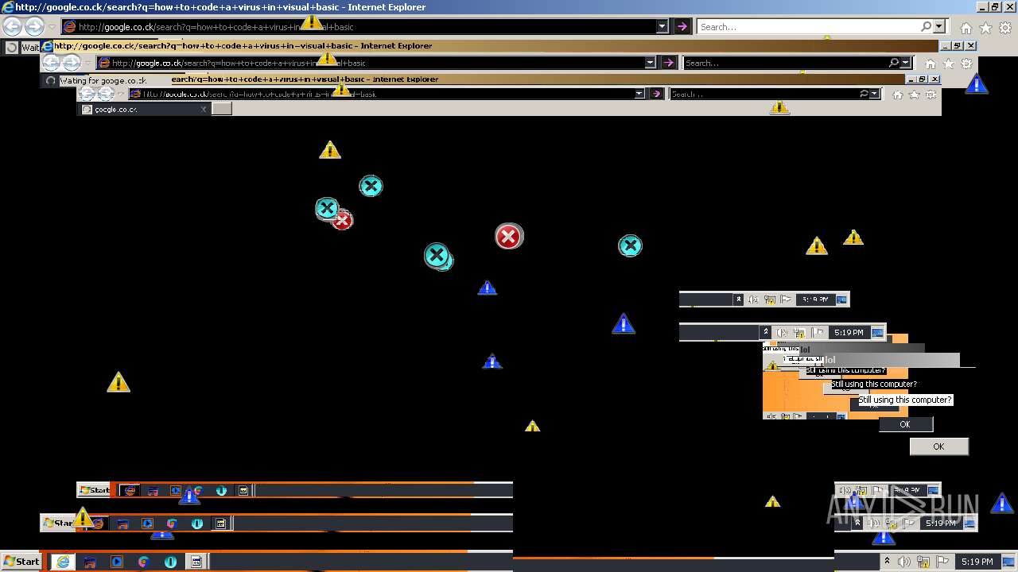Screen dimensions: 1018x572
Task: Open Home in the third Internet Explorer window
Action: tap(898, 95)
